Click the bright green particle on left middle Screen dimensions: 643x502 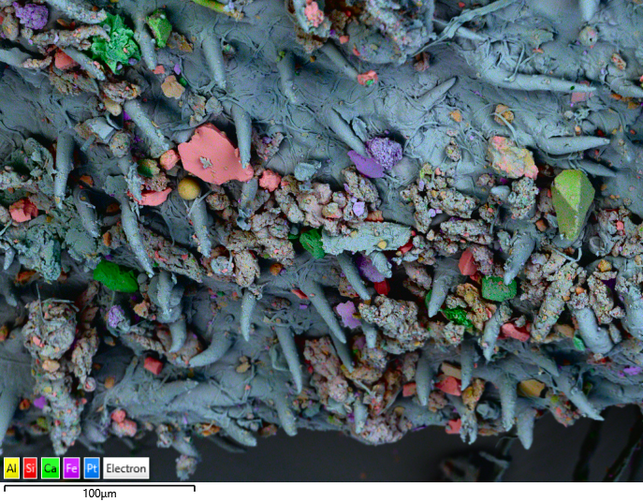(115, 276)
